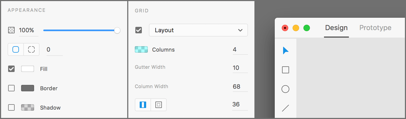Open the Border color swatch
Image resolution: width=406 pixels, height=119 pixels.
[x=28, y=88]
